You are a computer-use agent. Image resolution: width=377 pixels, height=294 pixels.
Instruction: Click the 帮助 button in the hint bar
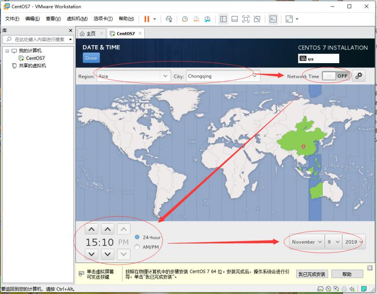pyautogui.click(x=347, y=274)
